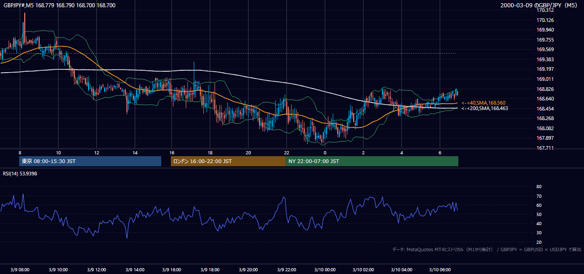
Task: Click the 169.197 price axis label
Action: (545, 69)
